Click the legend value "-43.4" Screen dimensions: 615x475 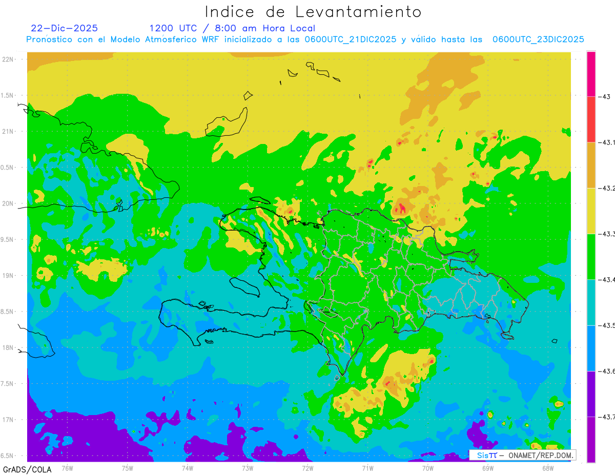pos(607,279)
